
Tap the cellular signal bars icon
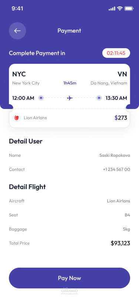point(112,9)
